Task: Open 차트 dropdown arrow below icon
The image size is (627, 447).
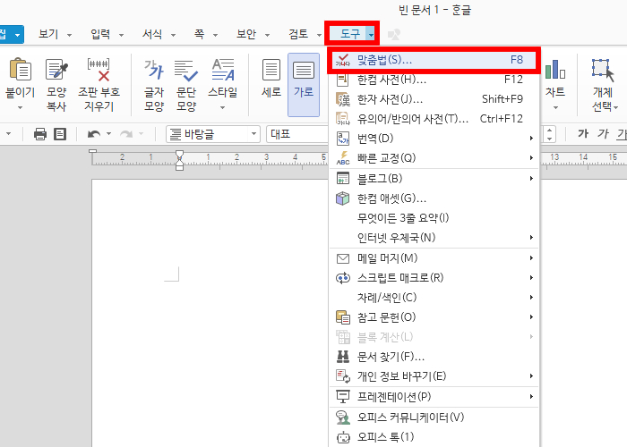Action: (x=555, y=107)
